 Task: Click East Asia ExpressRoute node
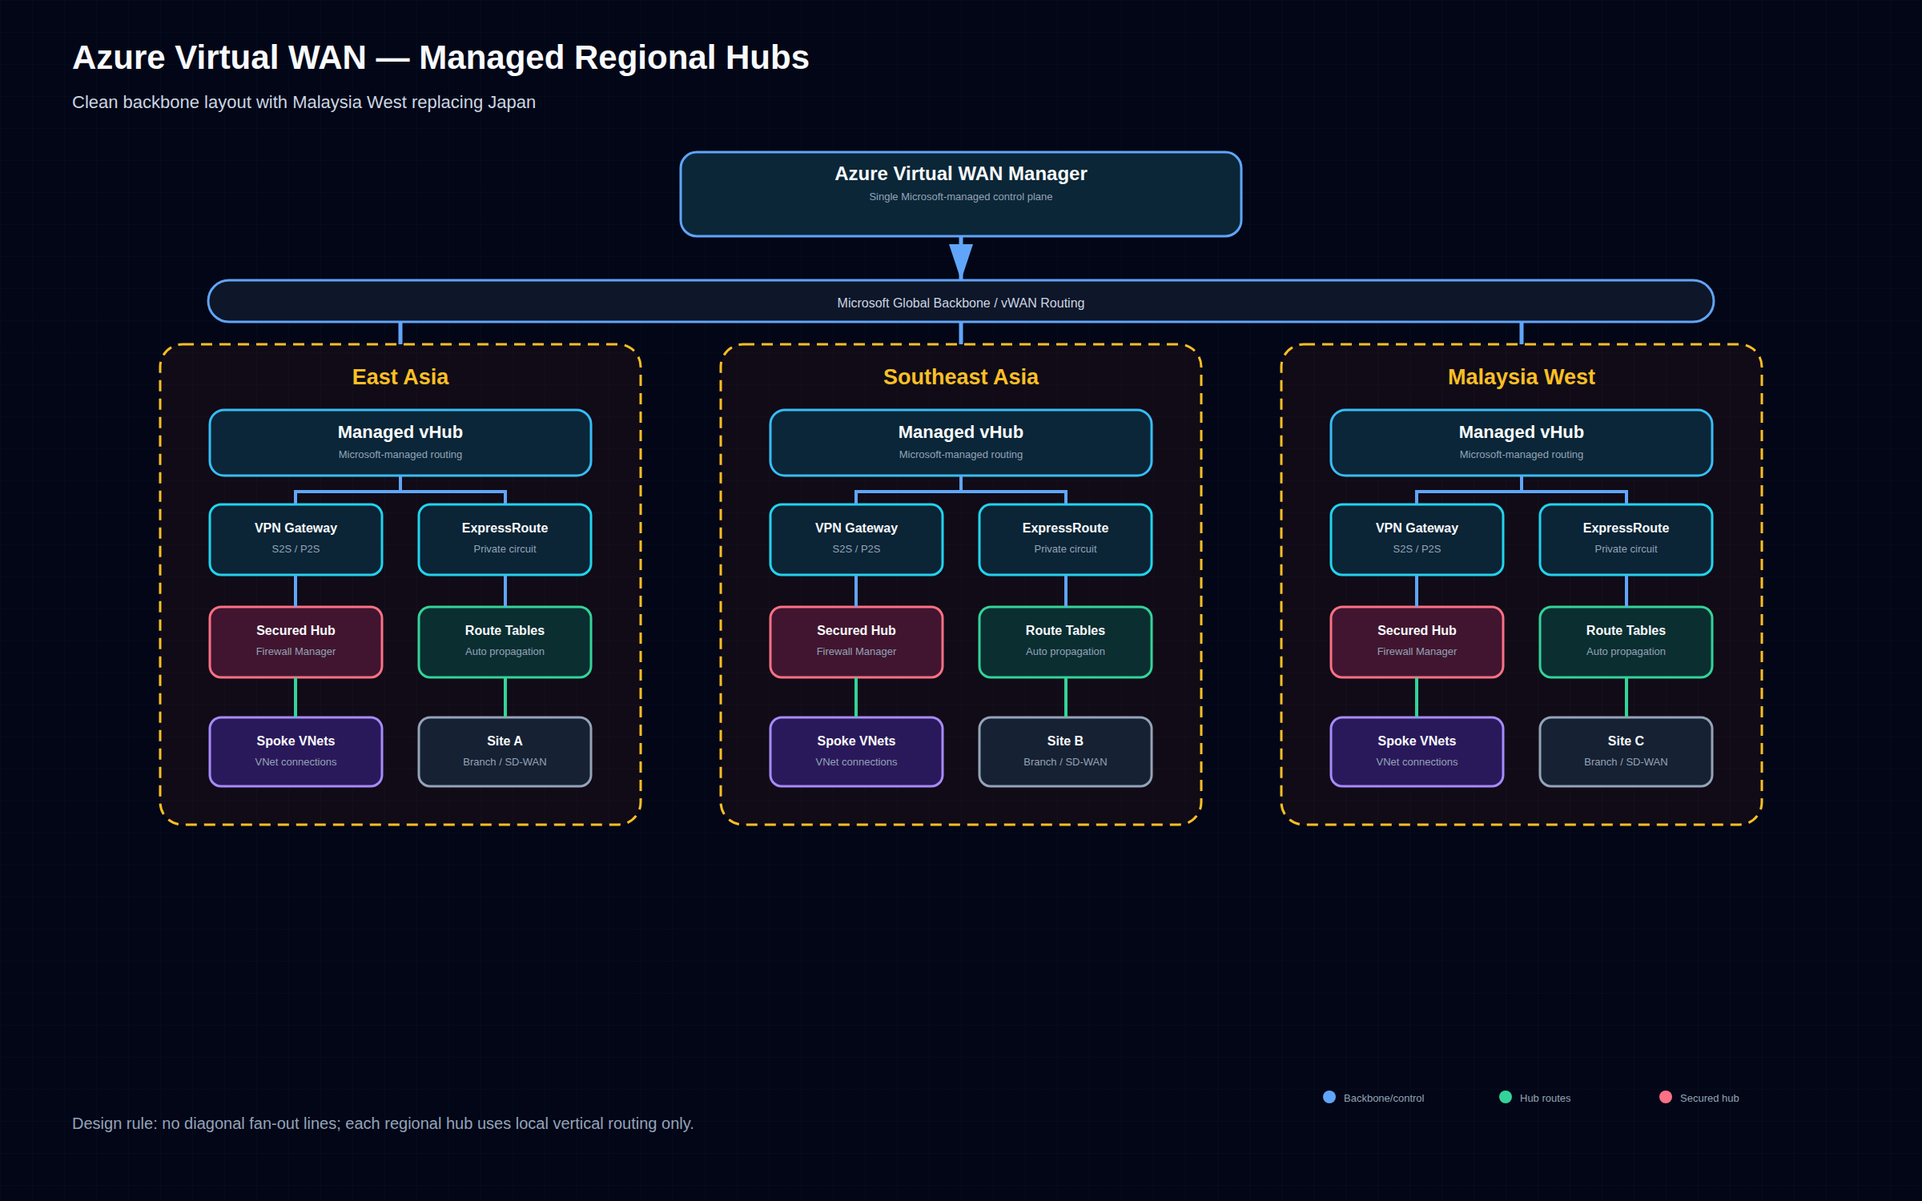coord(505,539)
